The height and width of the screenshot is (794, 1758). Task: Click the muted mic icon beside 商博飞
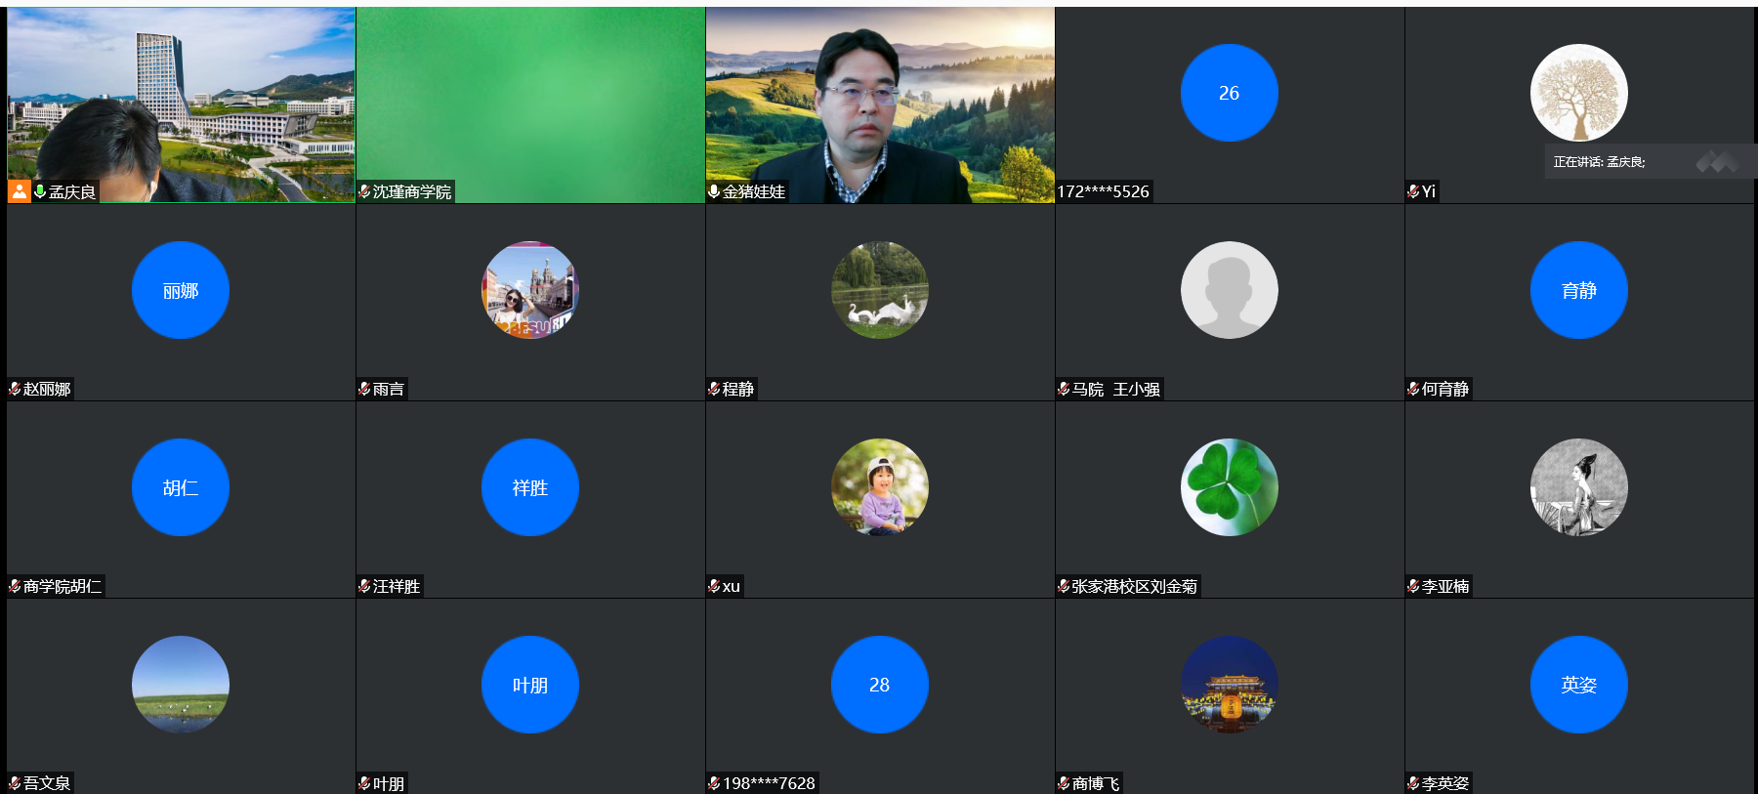pyautogui.click(x=1064, y=783)
